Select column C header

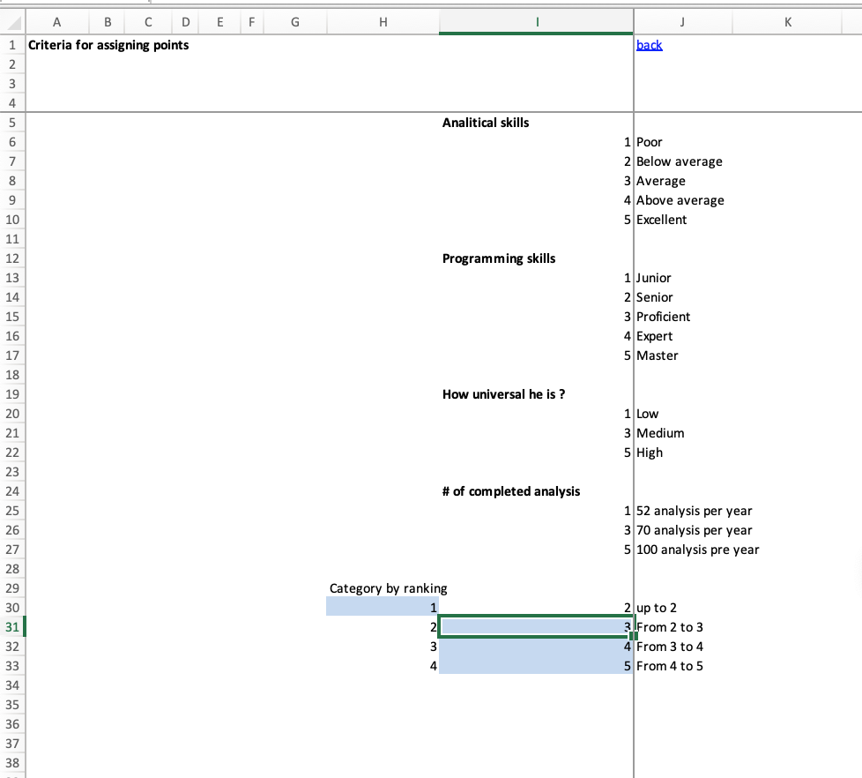(148, 23)
